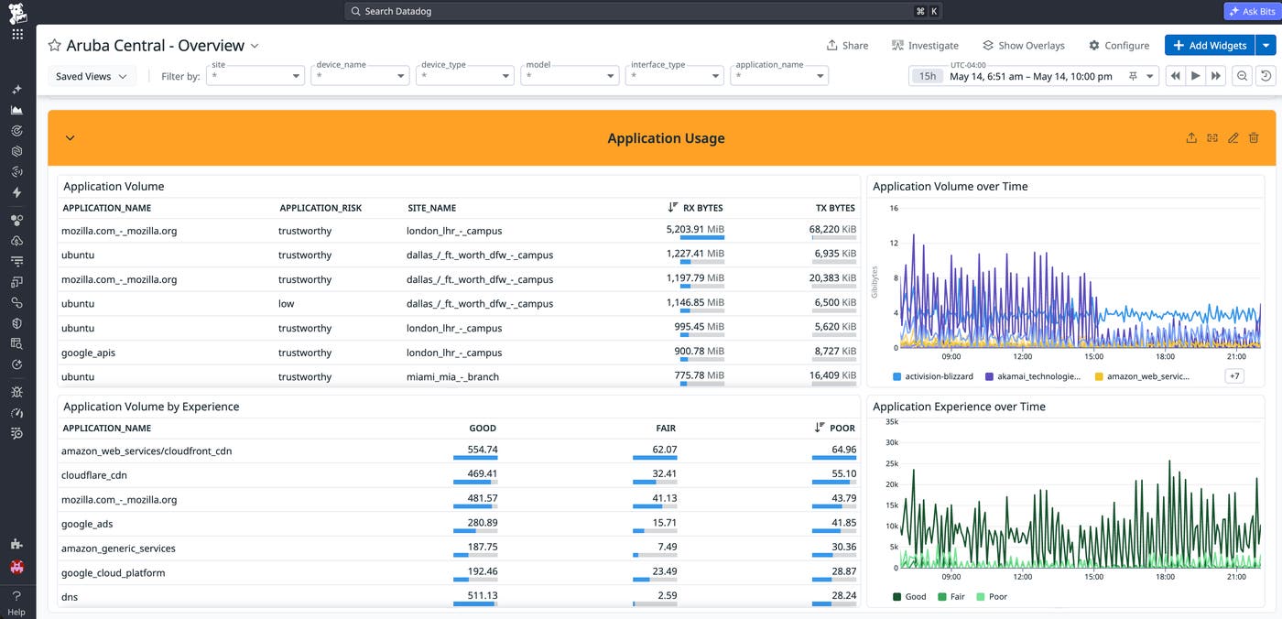Open the device_type filter dropdown

[465, 76]
